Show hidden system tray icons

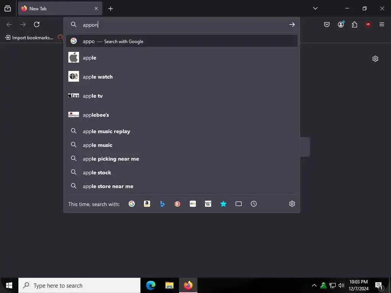click(x=314, y=285)
